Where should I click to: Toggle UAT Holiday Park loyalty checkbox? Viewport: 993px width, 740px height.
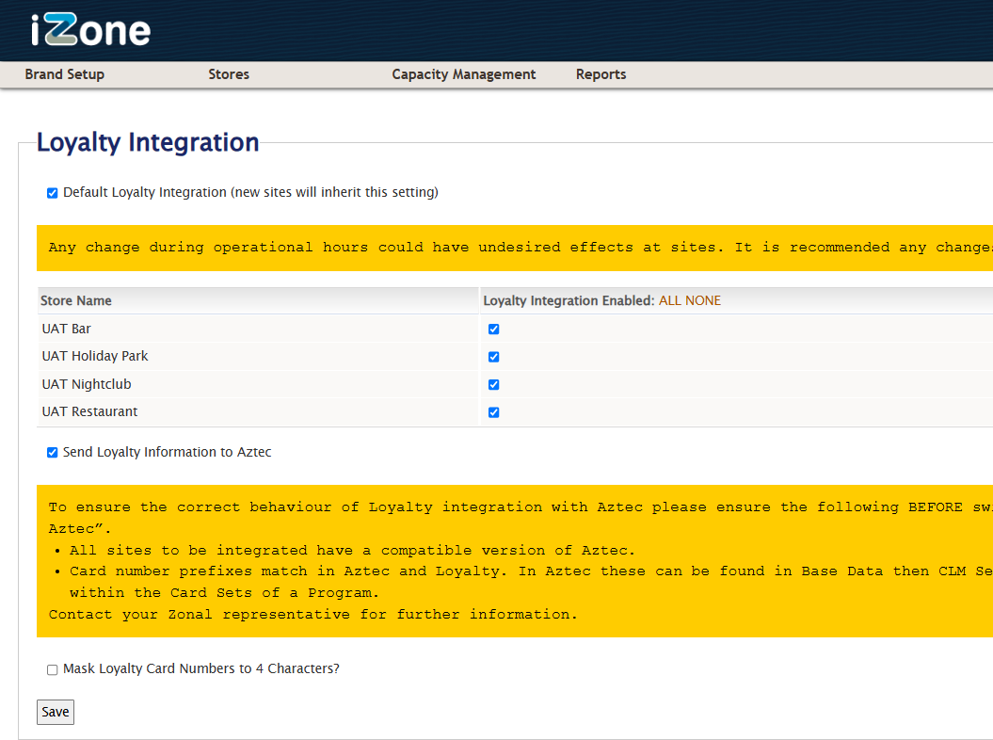(x=493, y=357)
